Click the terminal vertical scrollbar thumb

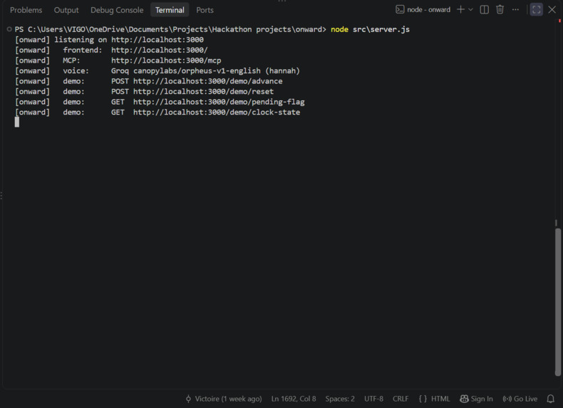557,302
